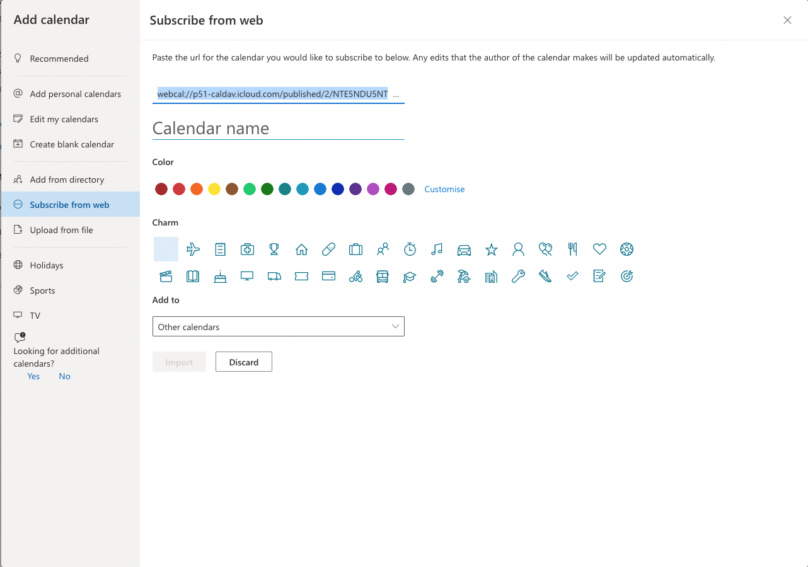Viewport: 808px width, 567px height.
Task: Choose the birthday cake charm
Action: 220,276
